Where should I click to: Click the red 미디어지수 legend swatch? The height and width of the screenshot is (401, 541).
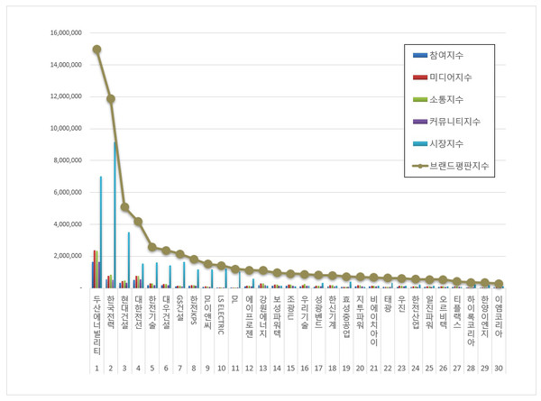click(419, 77)
